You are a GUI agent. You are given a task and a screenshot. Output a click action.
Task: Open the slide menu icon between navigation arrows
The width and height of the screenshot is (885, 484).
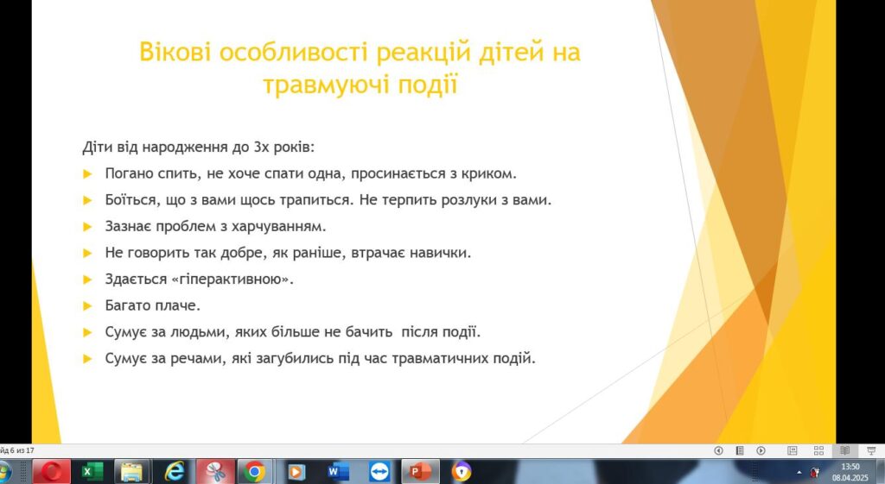(740, 450)
